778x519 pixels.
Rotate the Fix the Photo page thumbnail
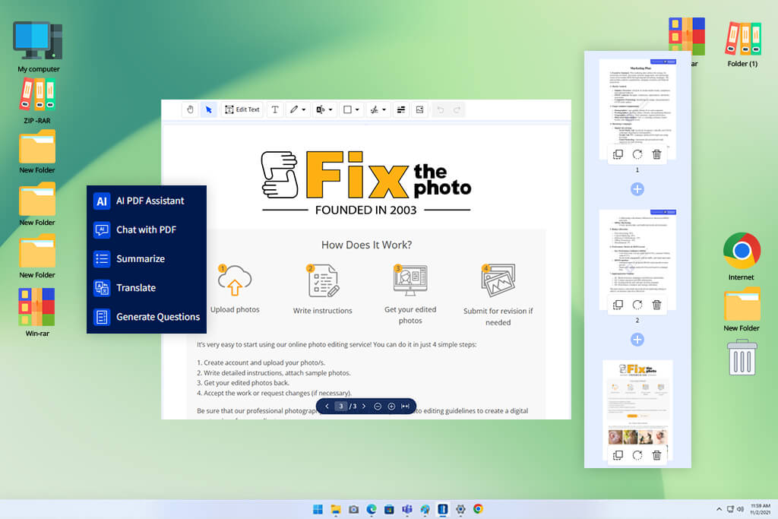pyautogui.click(x=637, y=455)
